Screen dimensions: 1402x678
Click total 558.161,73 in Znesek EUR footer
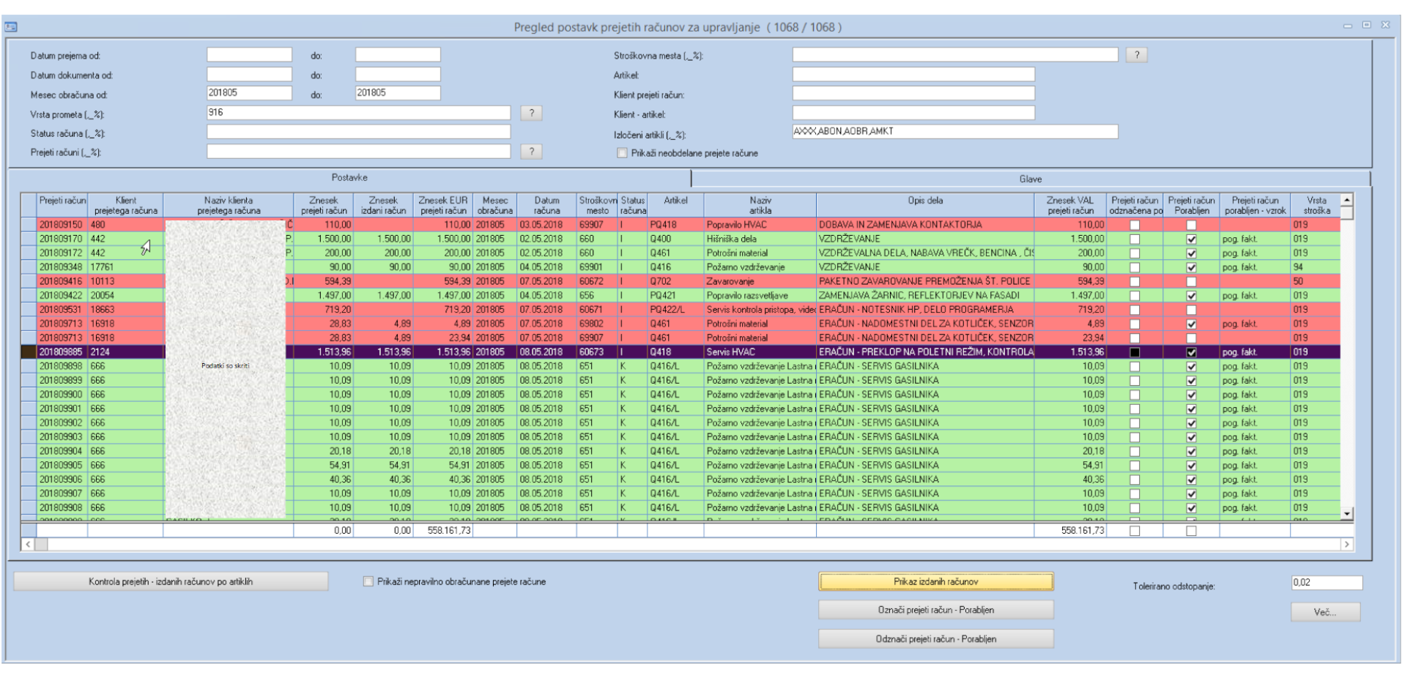tap(442, 530)
